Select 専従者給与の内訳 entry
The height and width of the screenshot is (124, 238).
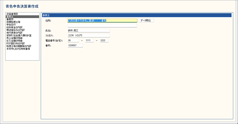(x=15, y=30)
